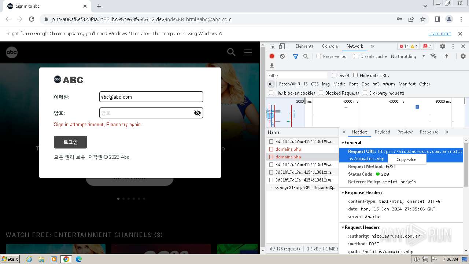Stop recording the network log
This screenshot has height=264, width=469.
(272, 56)
